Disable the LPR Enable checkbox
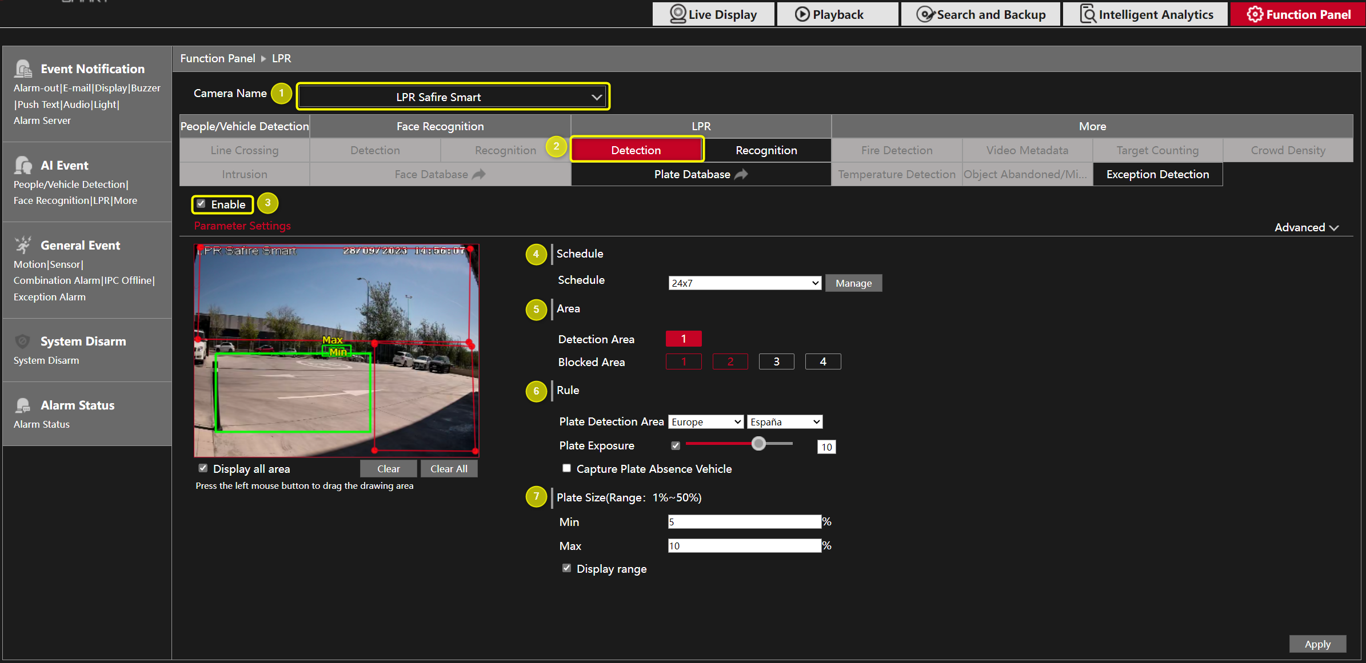 [201, 204]
